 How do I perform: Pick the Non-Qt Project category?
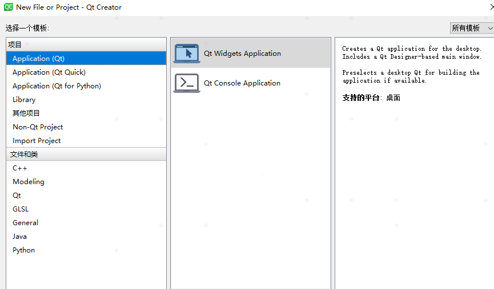pos(86,127)
